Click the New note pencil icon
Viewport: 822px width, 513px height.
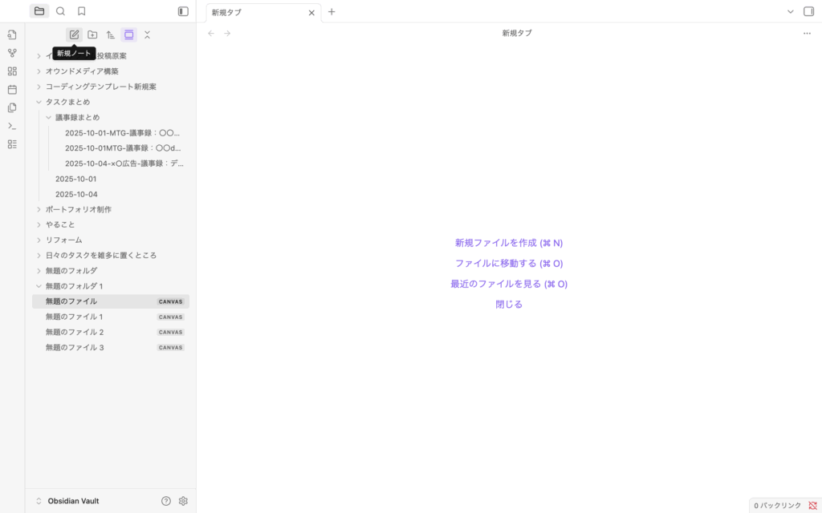pyautogui.click(x=74, y=34)
